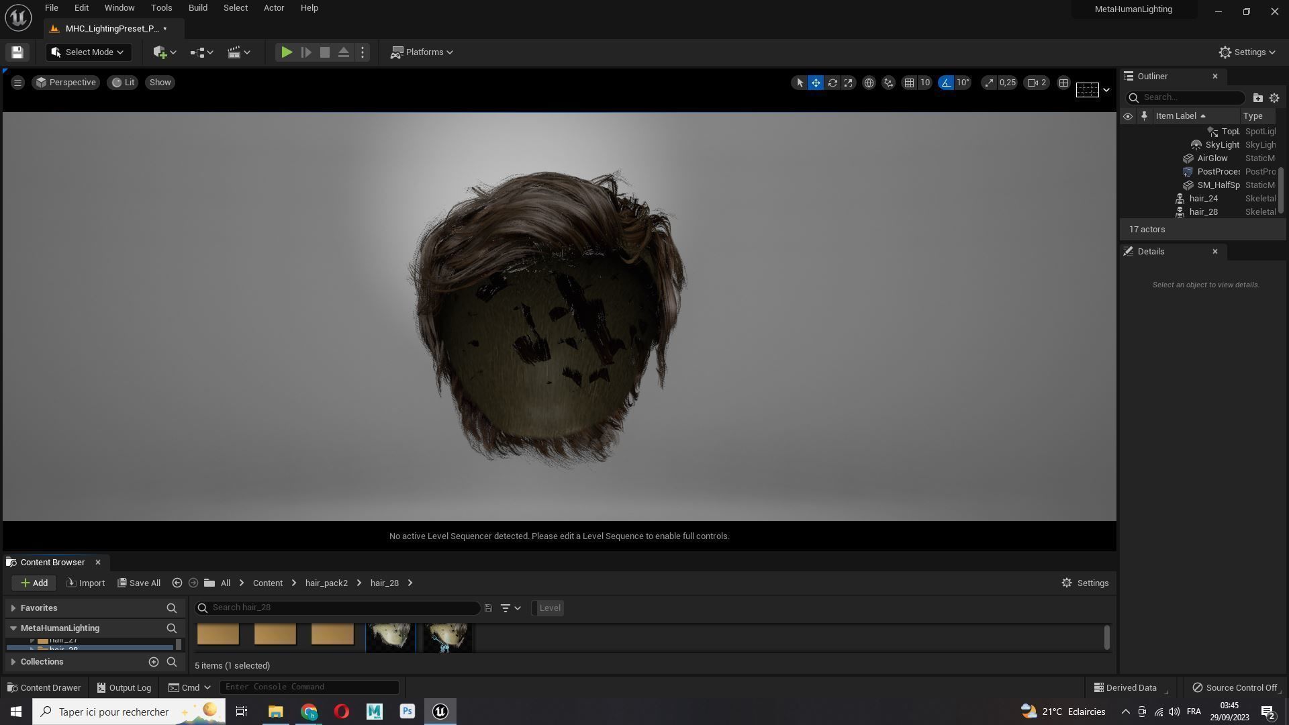Expand the Favorites section
This screenshot has width=1289, height=725.
tap(39, 608)
